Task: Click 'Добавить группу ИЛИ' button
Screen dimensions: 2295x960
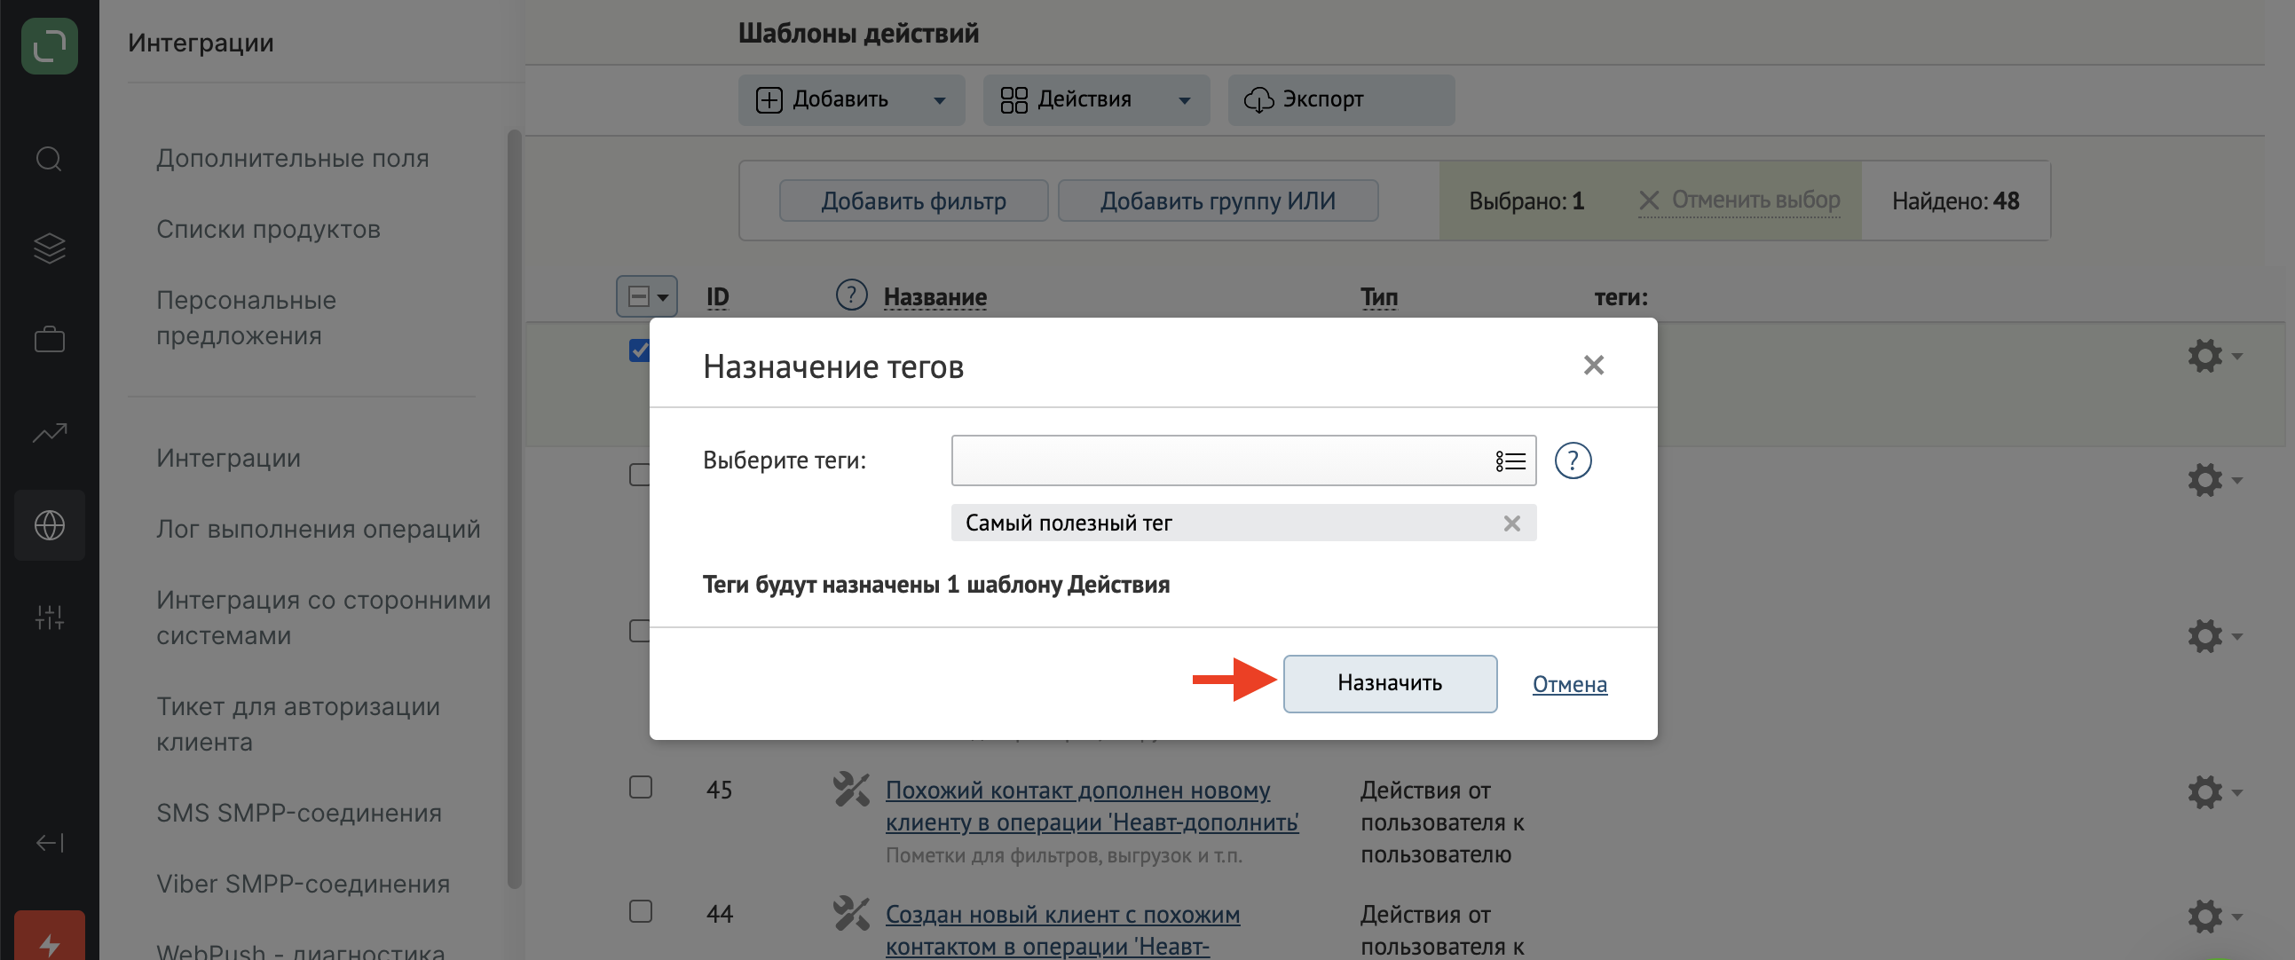Action: point(1218,201)
